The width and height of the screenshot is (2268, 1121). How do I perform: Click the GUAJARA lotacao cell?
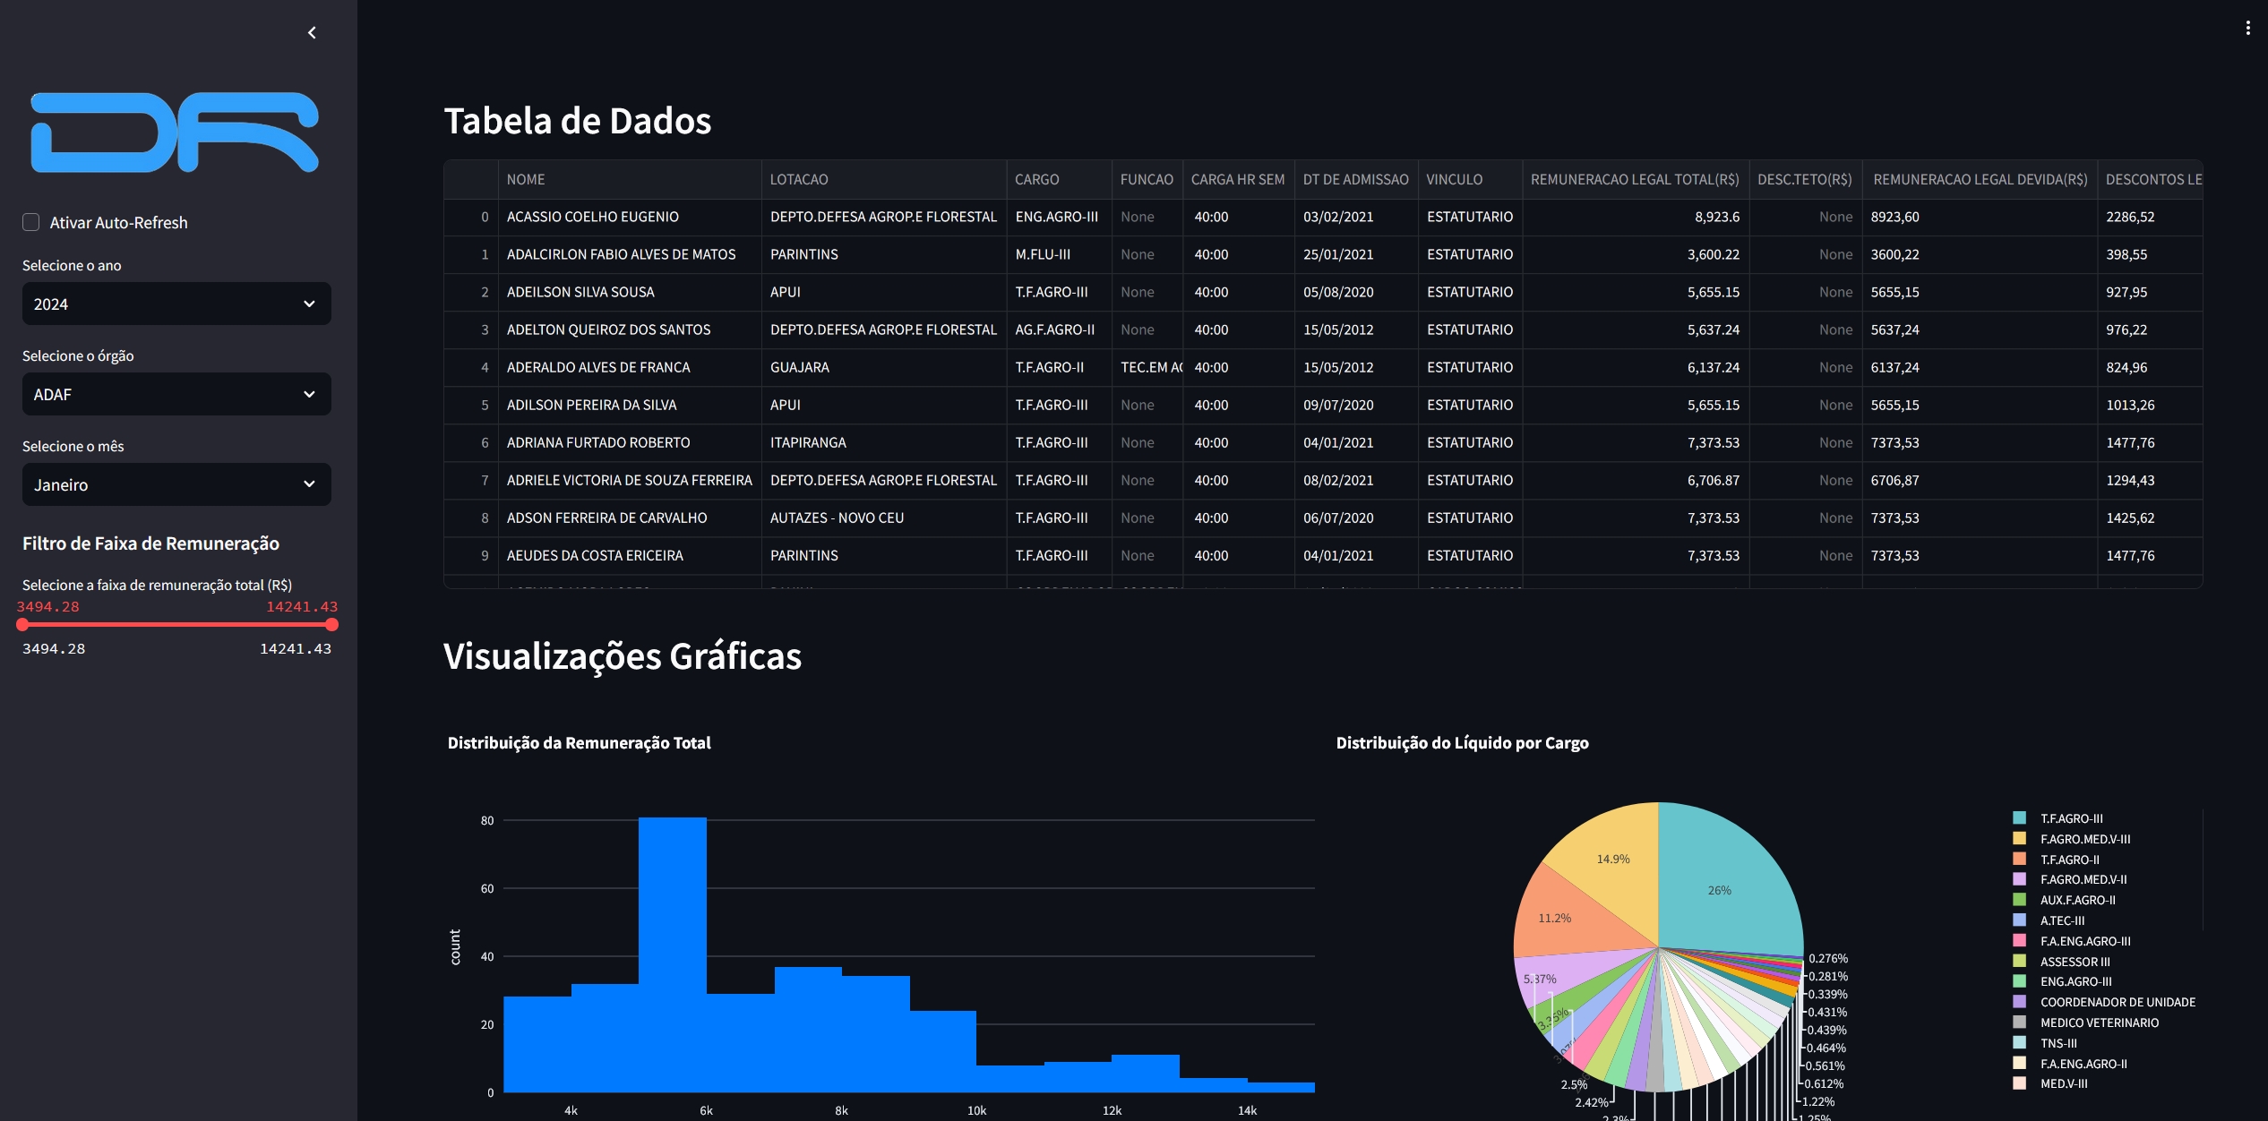[883, 367]
